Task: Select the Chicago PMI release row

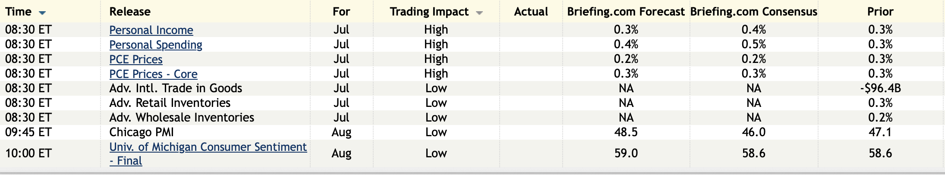Action: coord(142,132)
